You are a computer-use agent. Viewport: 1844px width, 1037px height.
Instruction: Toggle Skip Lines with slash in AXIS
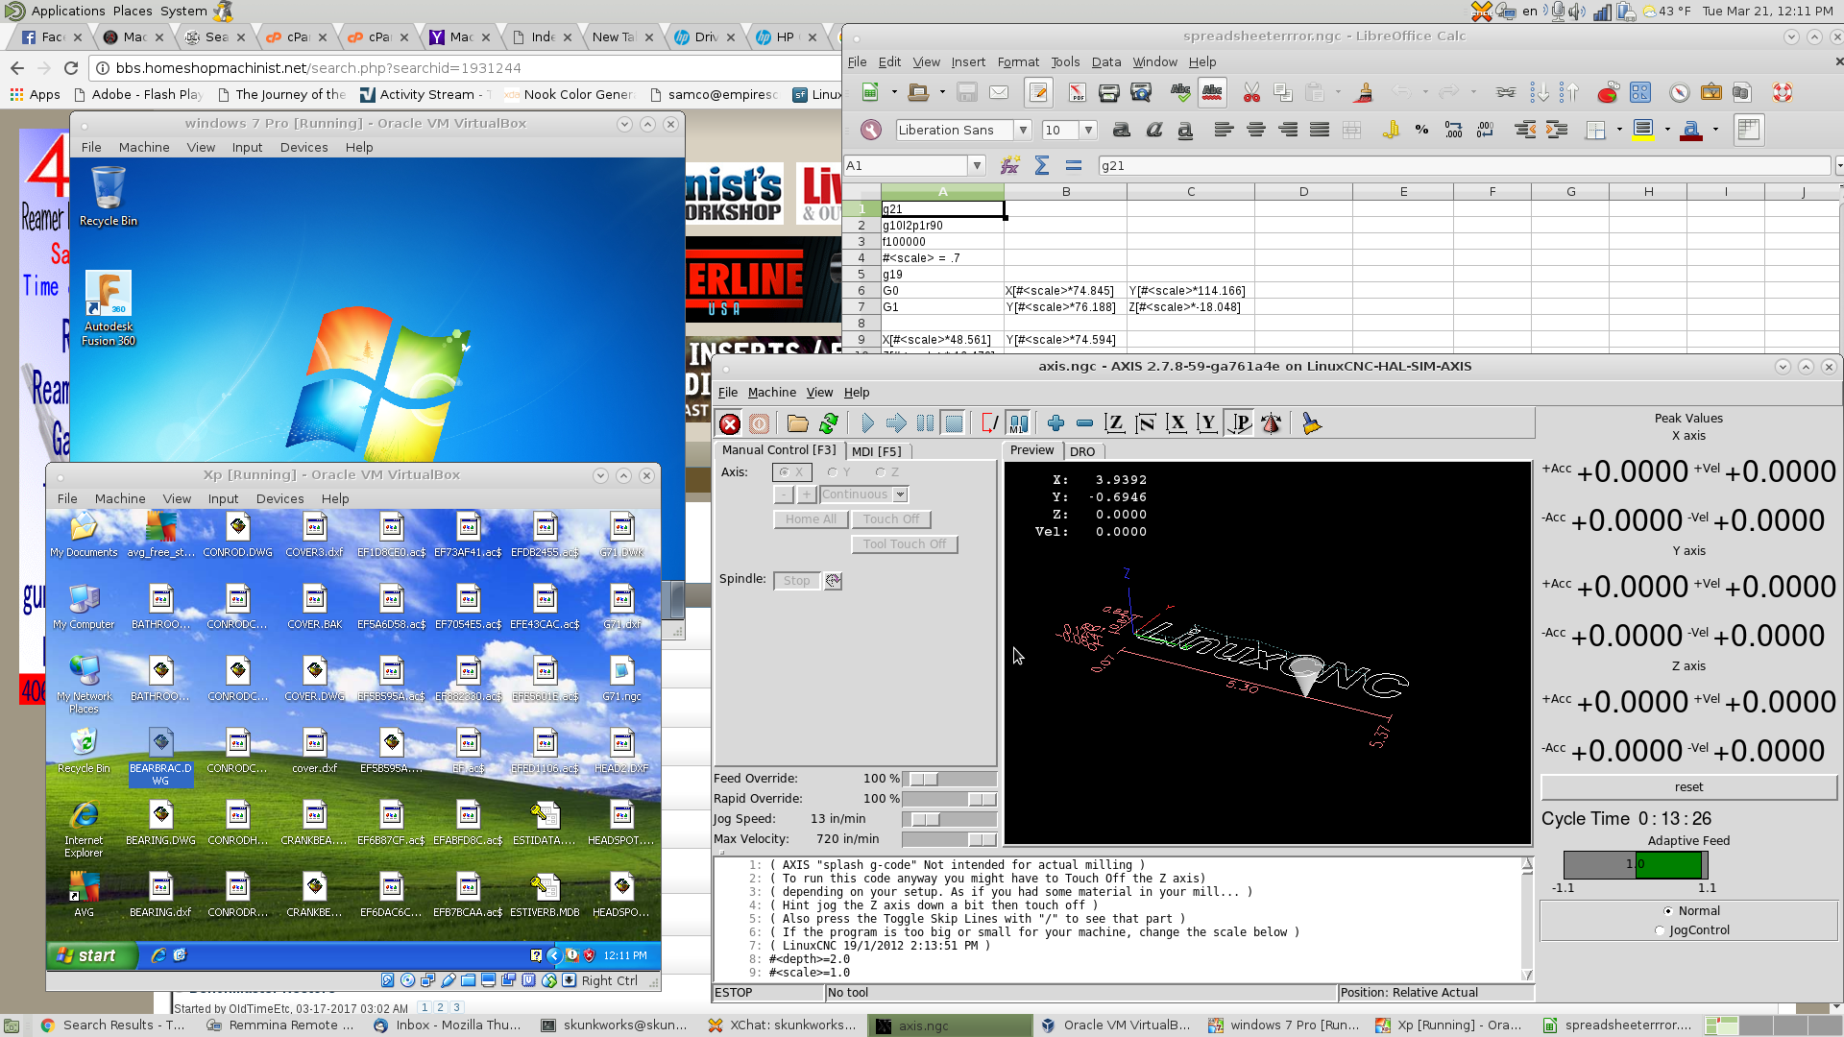[989, 423]
